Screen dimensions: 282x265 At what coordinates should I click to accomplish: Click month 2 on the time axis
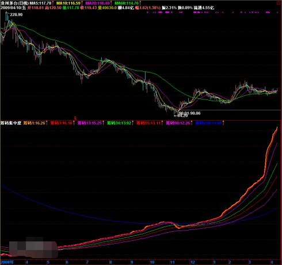230,262
